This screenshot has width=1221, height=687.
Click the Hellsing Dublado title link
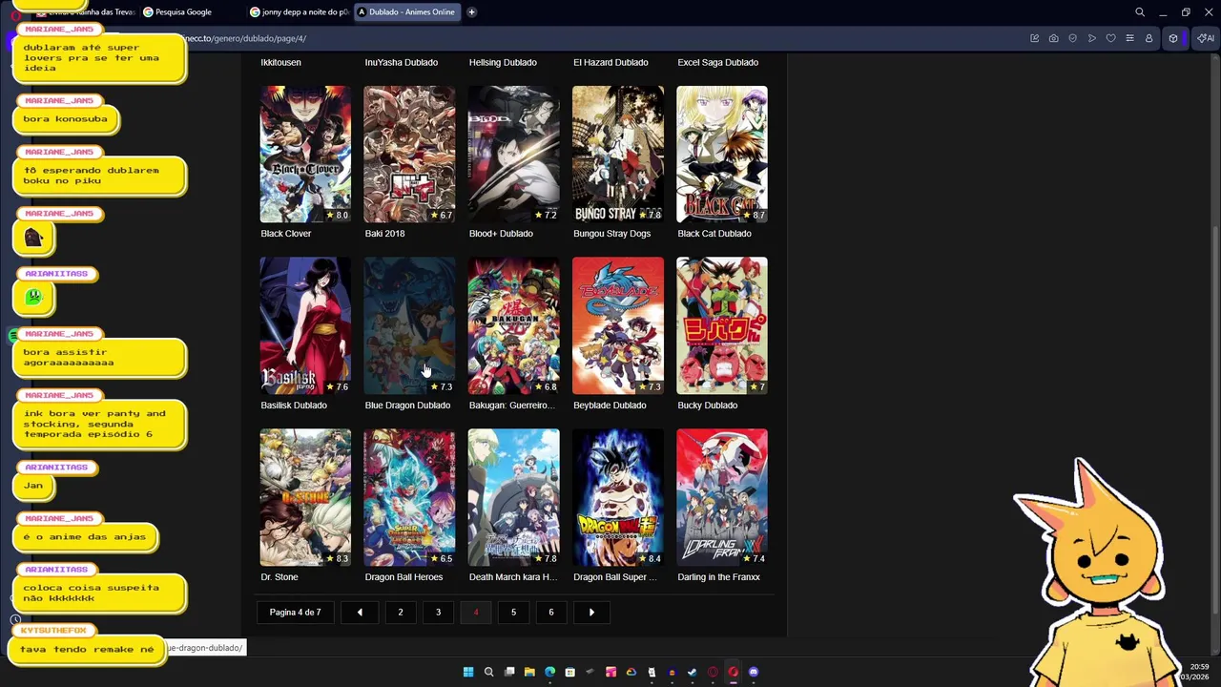(x=503, y=62)
